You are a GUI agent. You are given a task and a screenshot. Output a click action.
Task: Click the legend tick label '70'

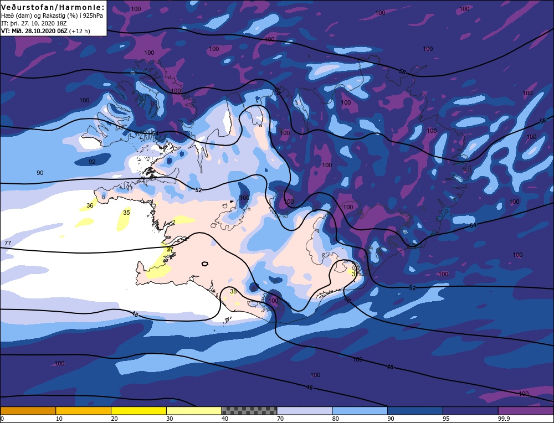point(280,419)
